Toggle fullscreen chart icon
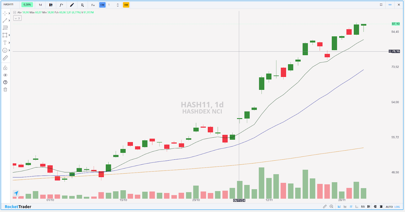The image size is (405, 212). pos(381,5)
